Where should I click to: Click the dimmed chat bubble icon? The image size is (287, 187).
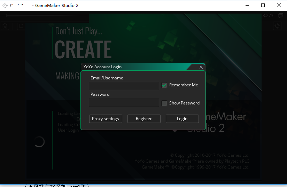pyautogui.click(x=280, y=16)
